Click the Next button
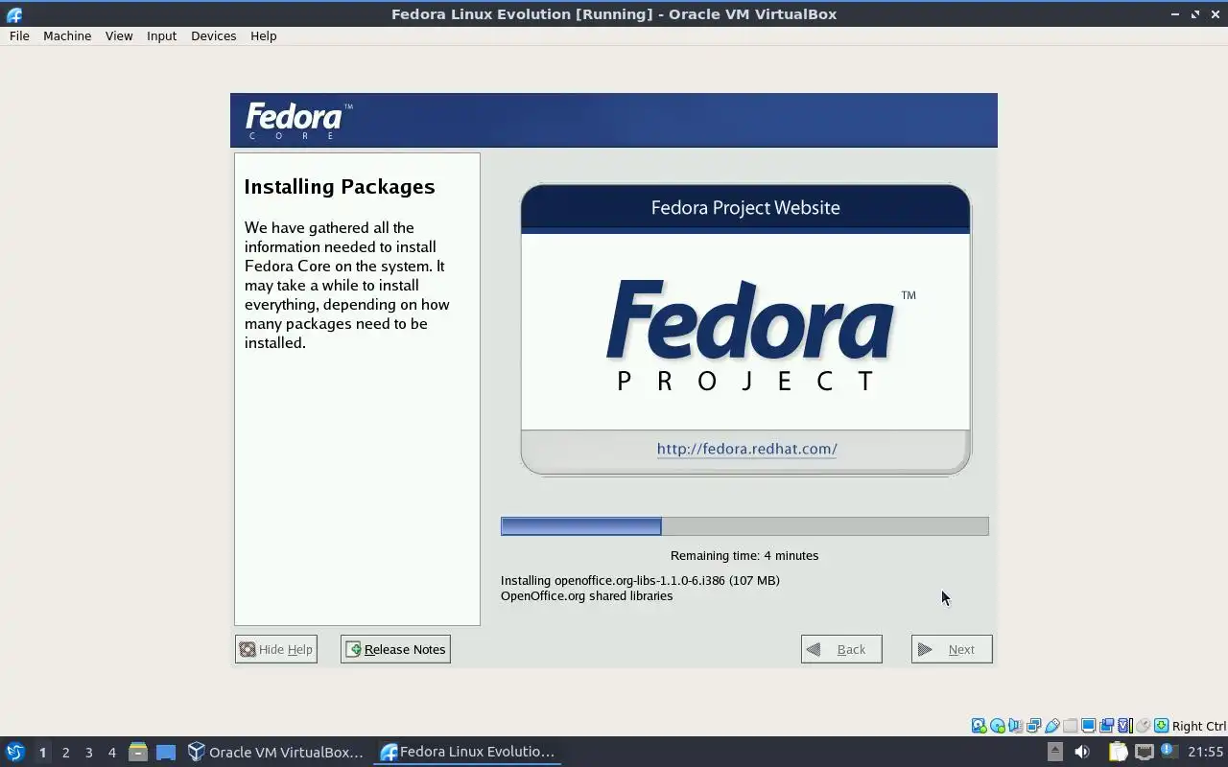Screen dimensions: 1228x767 coord(952,649)
